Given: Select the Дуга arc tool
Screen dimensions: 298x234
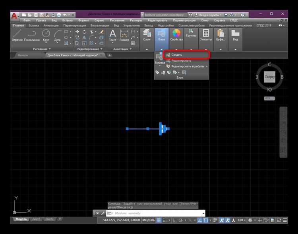Looking at the screenshot, I should pyautogui.click(x=57, y=35).
